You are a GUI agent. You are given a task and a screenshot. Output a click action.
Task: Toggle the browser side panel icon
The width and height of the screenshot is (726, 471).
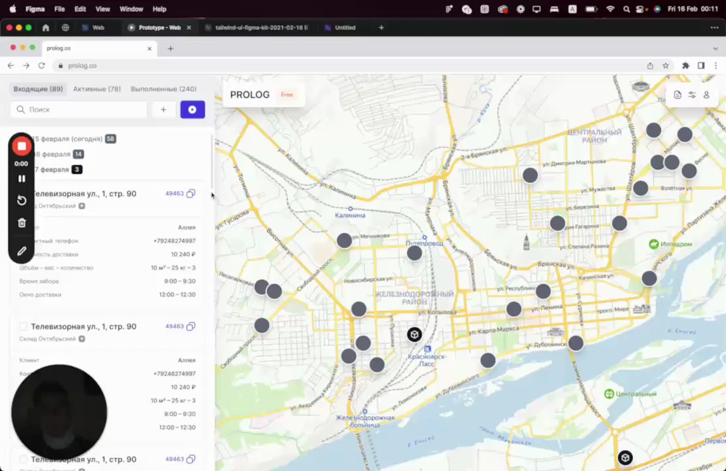click(701, 66)
